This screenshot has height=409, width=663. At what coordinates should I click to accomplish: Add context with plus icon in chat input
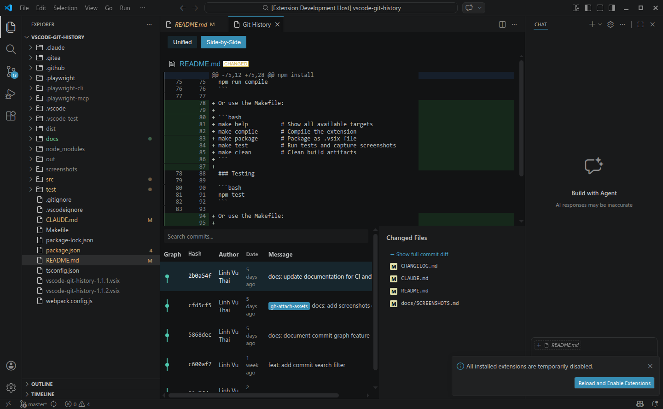[x=539, y=345]
